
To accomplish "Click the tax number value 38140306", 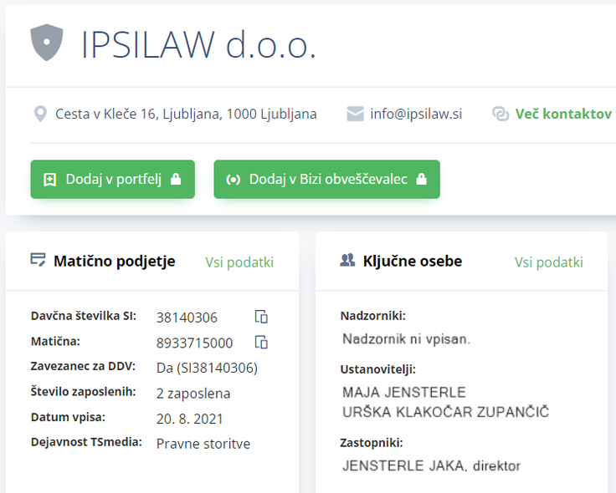I will 187,318.
